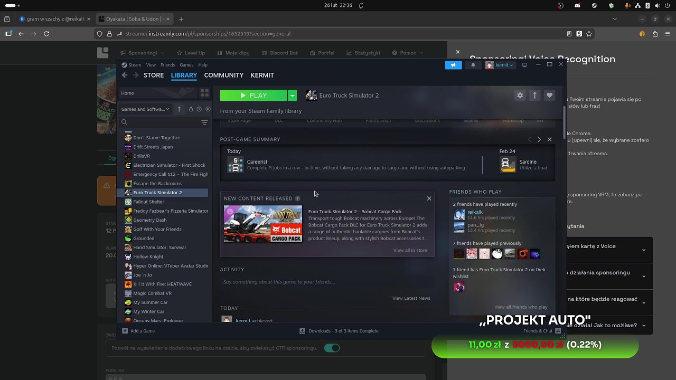Open advanced library filter options
This screenshot has height=380, width=676.
tap(204, 122)
